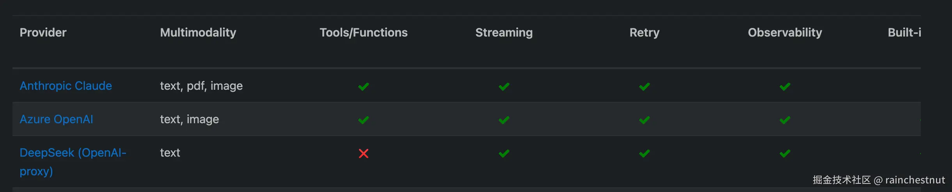952x192 pixels.
Task: Click the Tools/Functions column header
Action: pyautogui.click(x=363, y=33)
